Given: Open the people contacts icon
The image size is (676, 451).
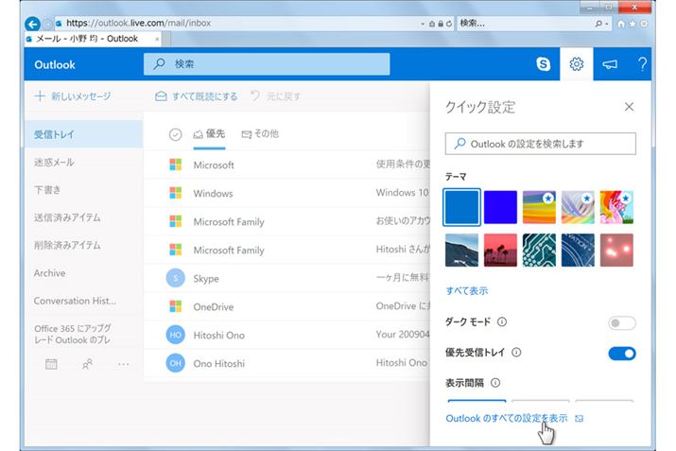Looking at the screenshot, I should pos(87,363).
